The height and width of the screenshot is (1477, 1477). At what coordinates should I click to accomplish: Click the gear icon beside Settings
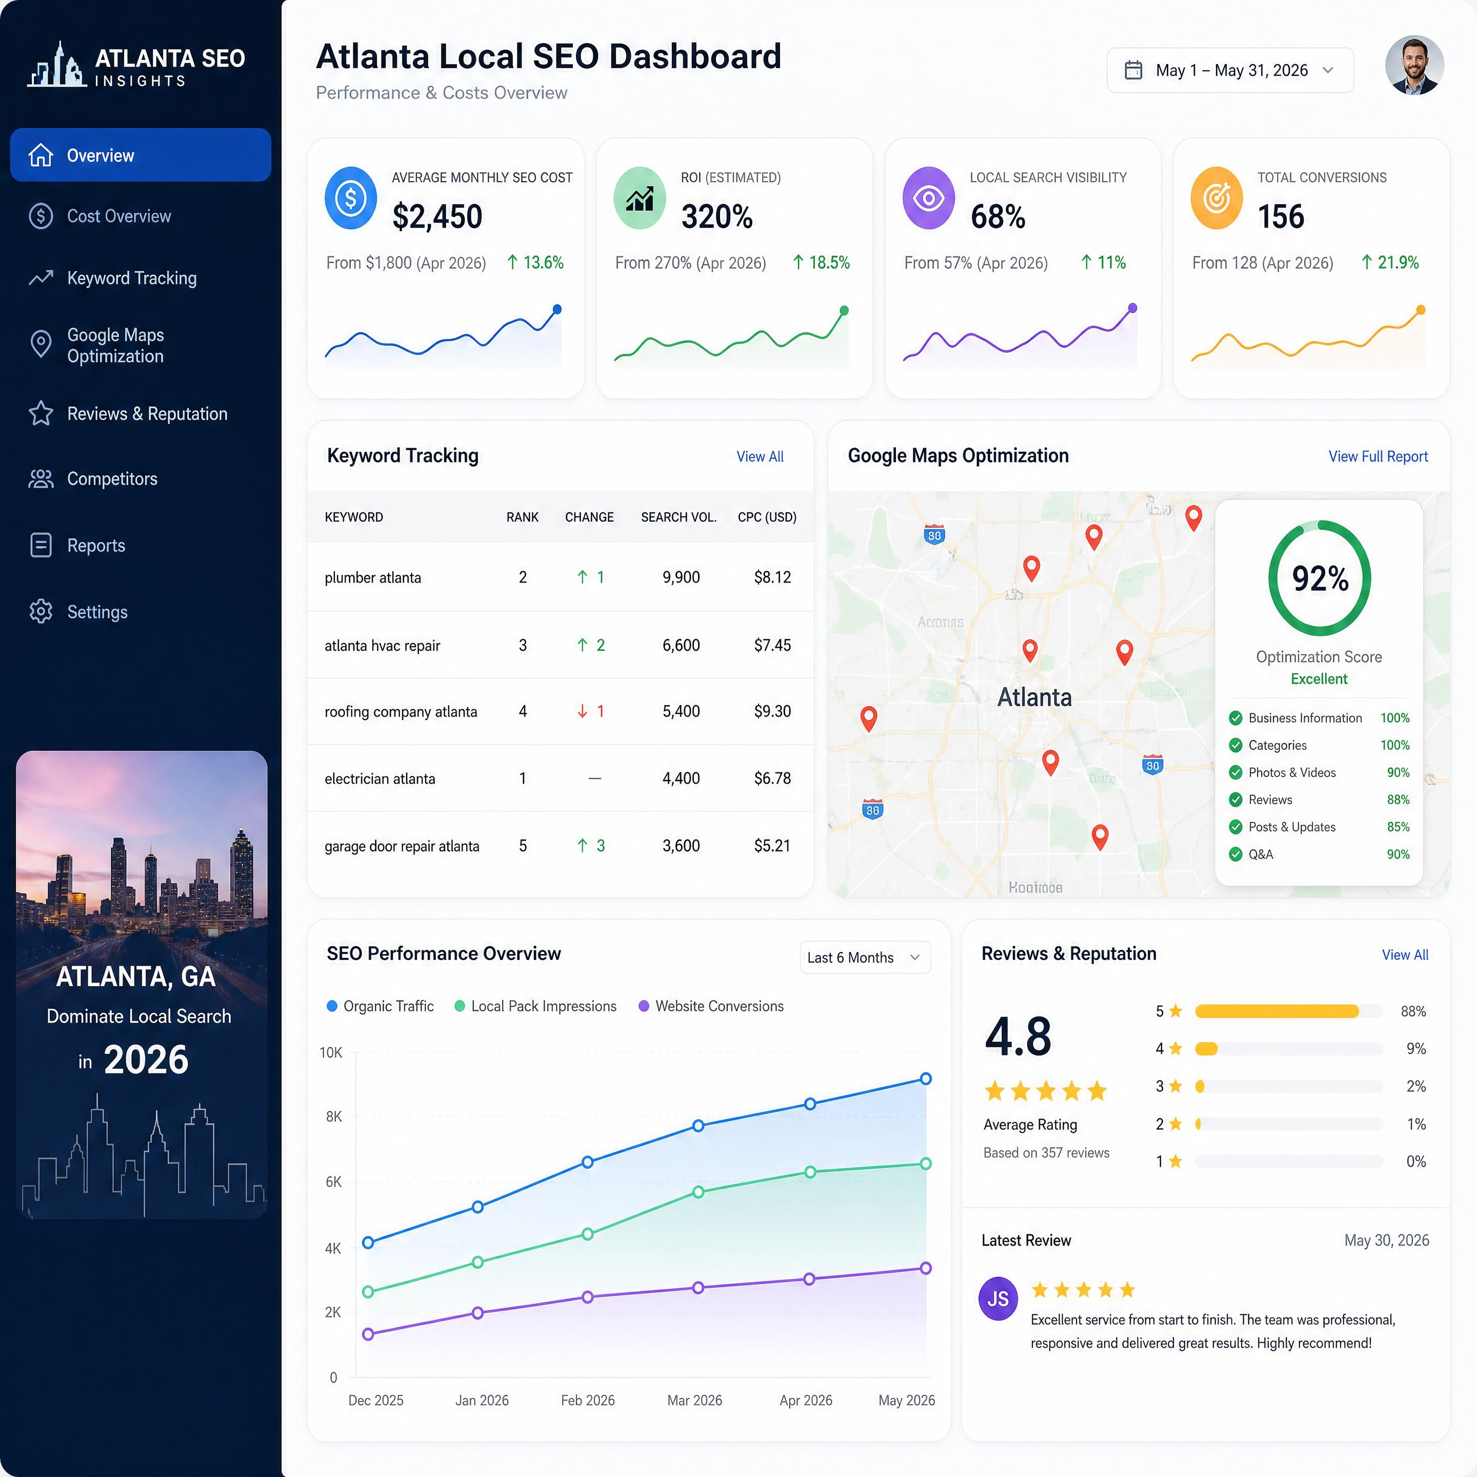pos(41,612)
